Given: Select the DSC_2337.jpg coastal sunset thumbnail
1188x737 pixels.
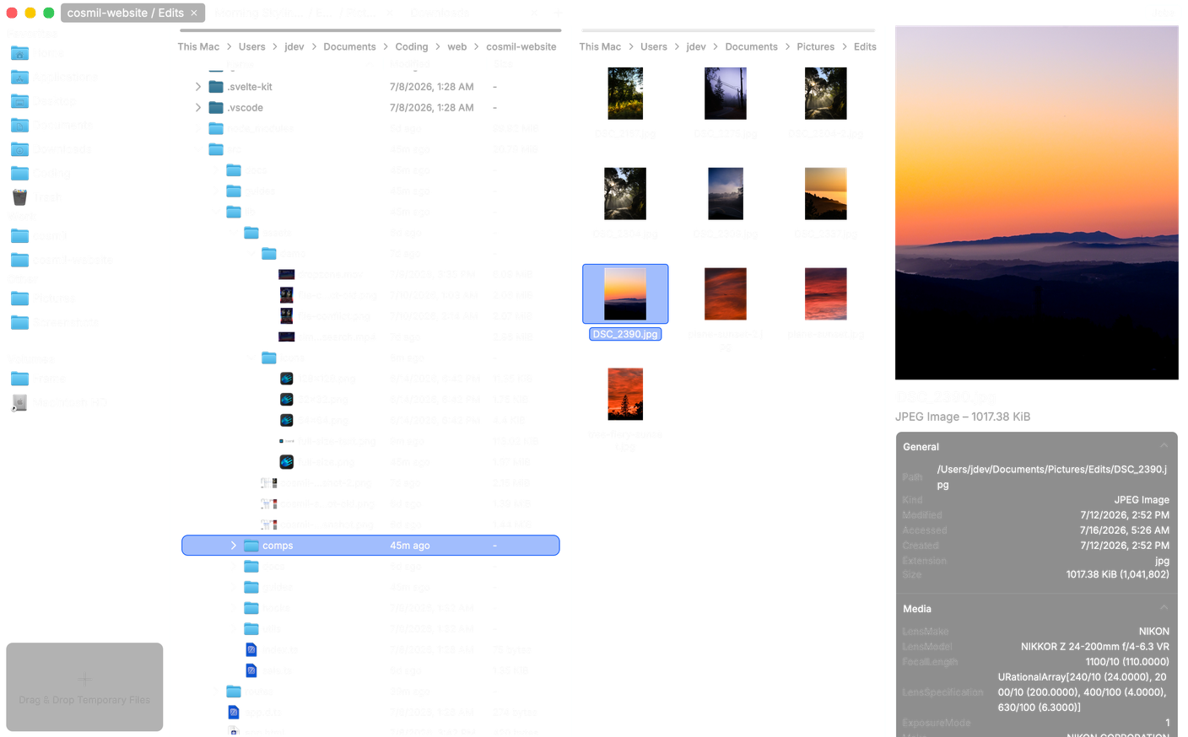Looking at the screenshot, I should tap(826, 194).
